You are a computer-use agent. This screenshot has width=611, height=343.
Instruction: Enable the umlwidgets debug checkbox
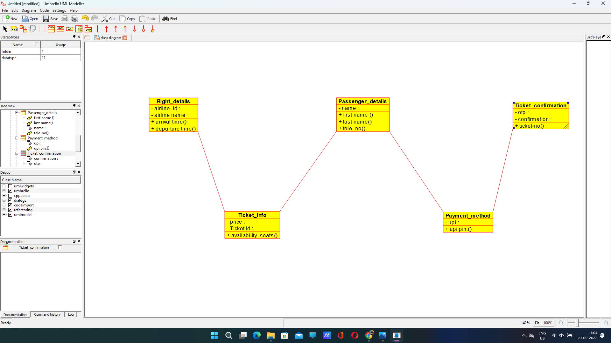(10, 186)
